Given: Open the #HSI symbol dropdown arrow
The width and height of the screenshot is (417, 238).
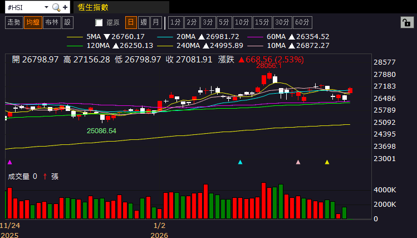Looking at the screenshot, I should (x=46, y=7).
